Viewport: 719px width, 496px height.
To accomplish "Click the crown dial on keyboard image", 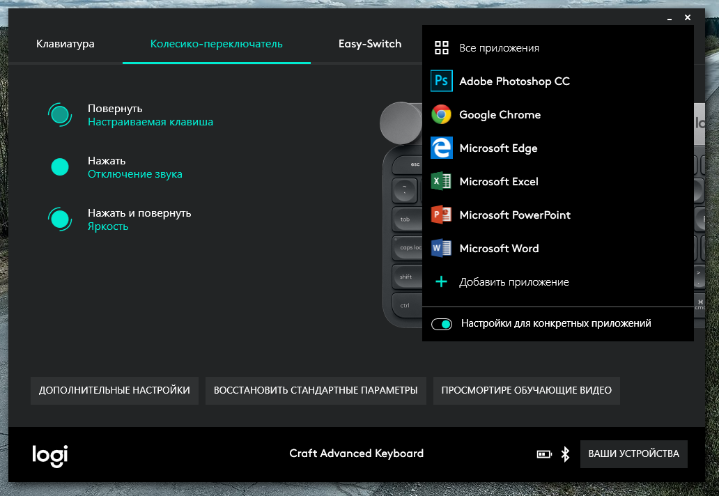I will point(401,123).
